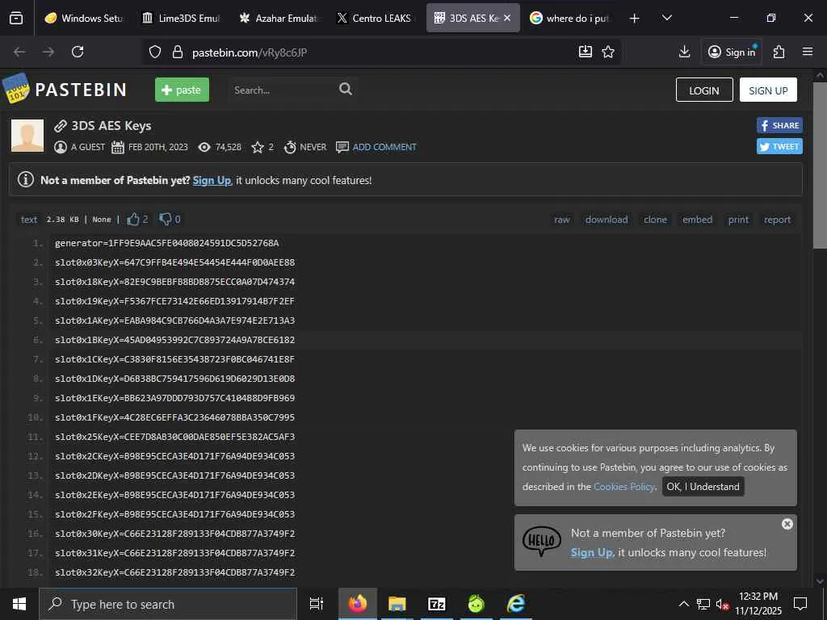
Task: Clone this paste
Action: (x=655, y=220)
